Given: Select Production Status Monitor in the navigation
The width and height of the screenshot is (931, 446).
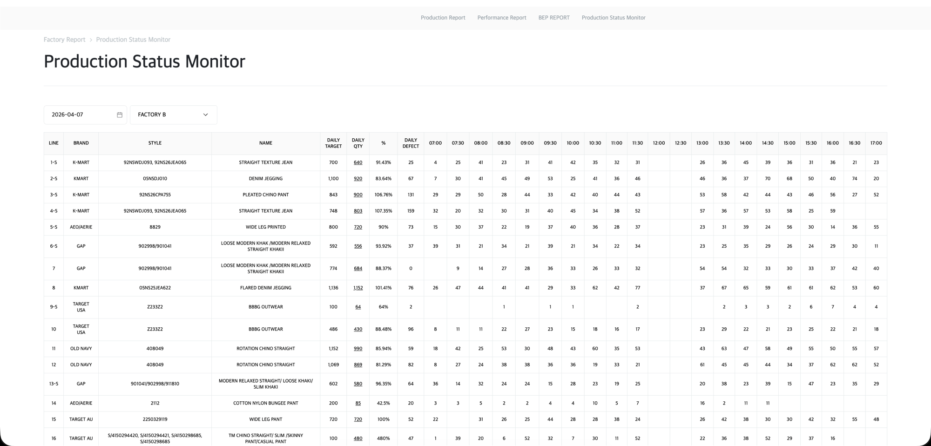Looking at the screenshot, I should tap(613, 18).
